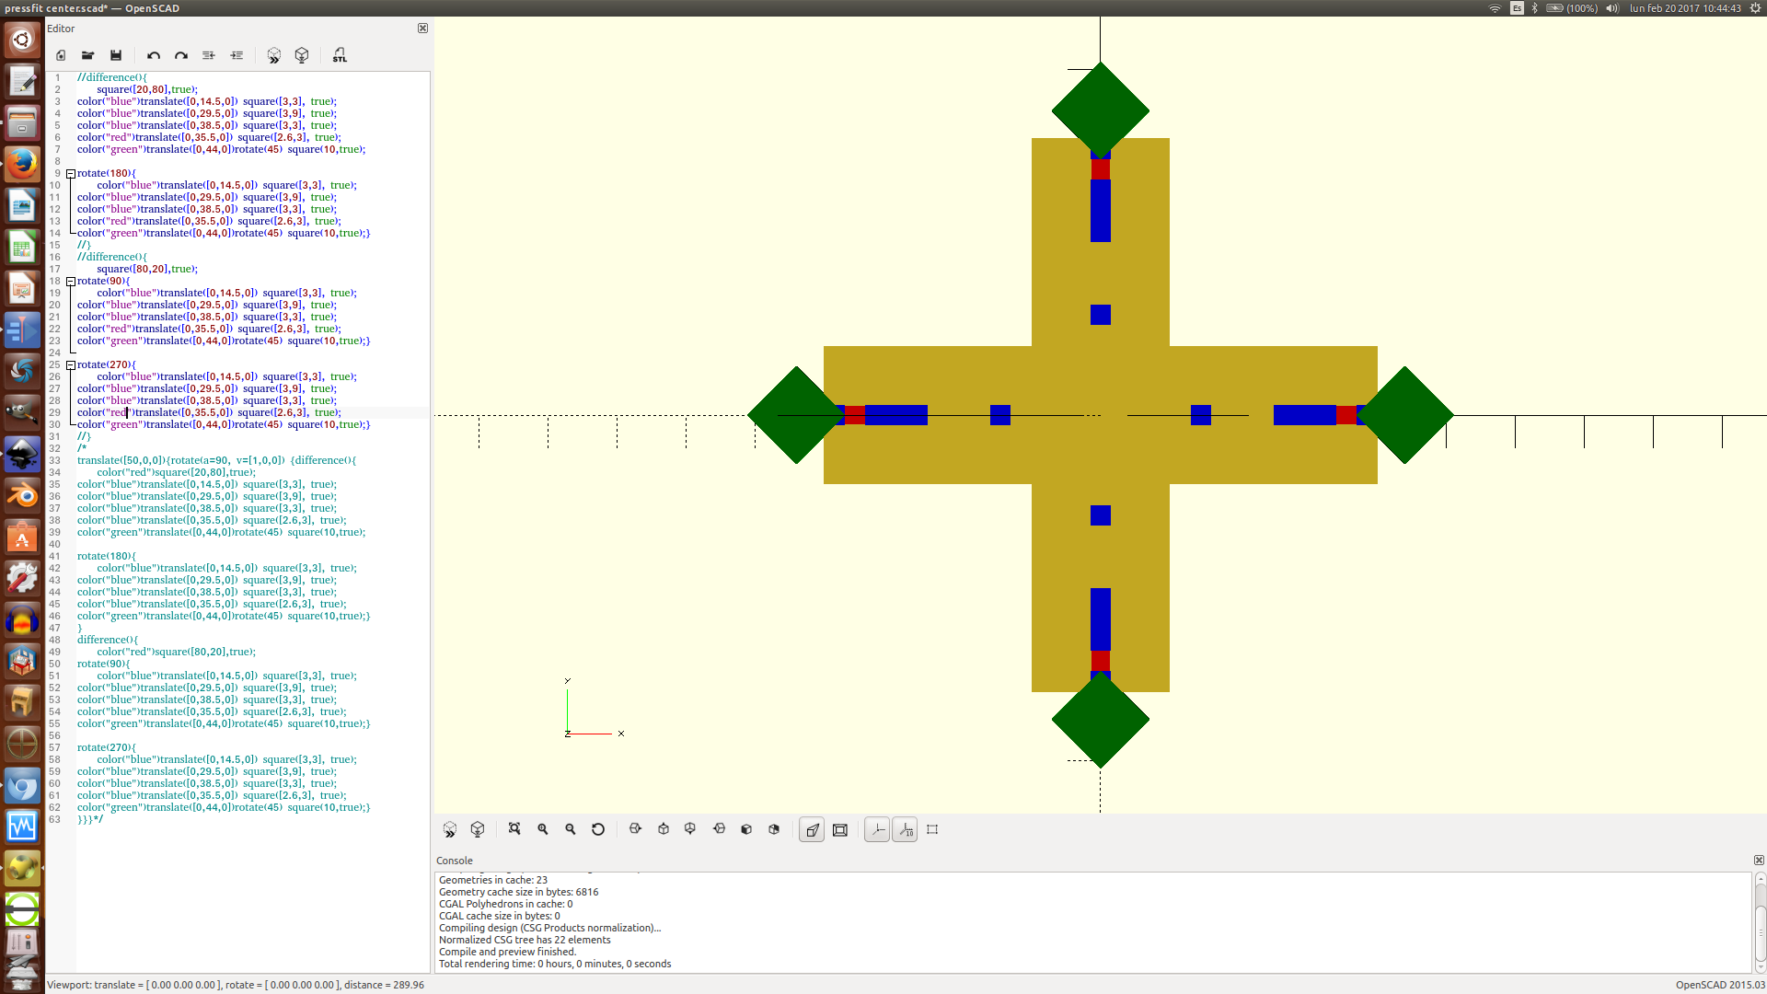Unindent the selected code lines
The height and width of the screenshot is (994, 1767).
click(209, 55)
